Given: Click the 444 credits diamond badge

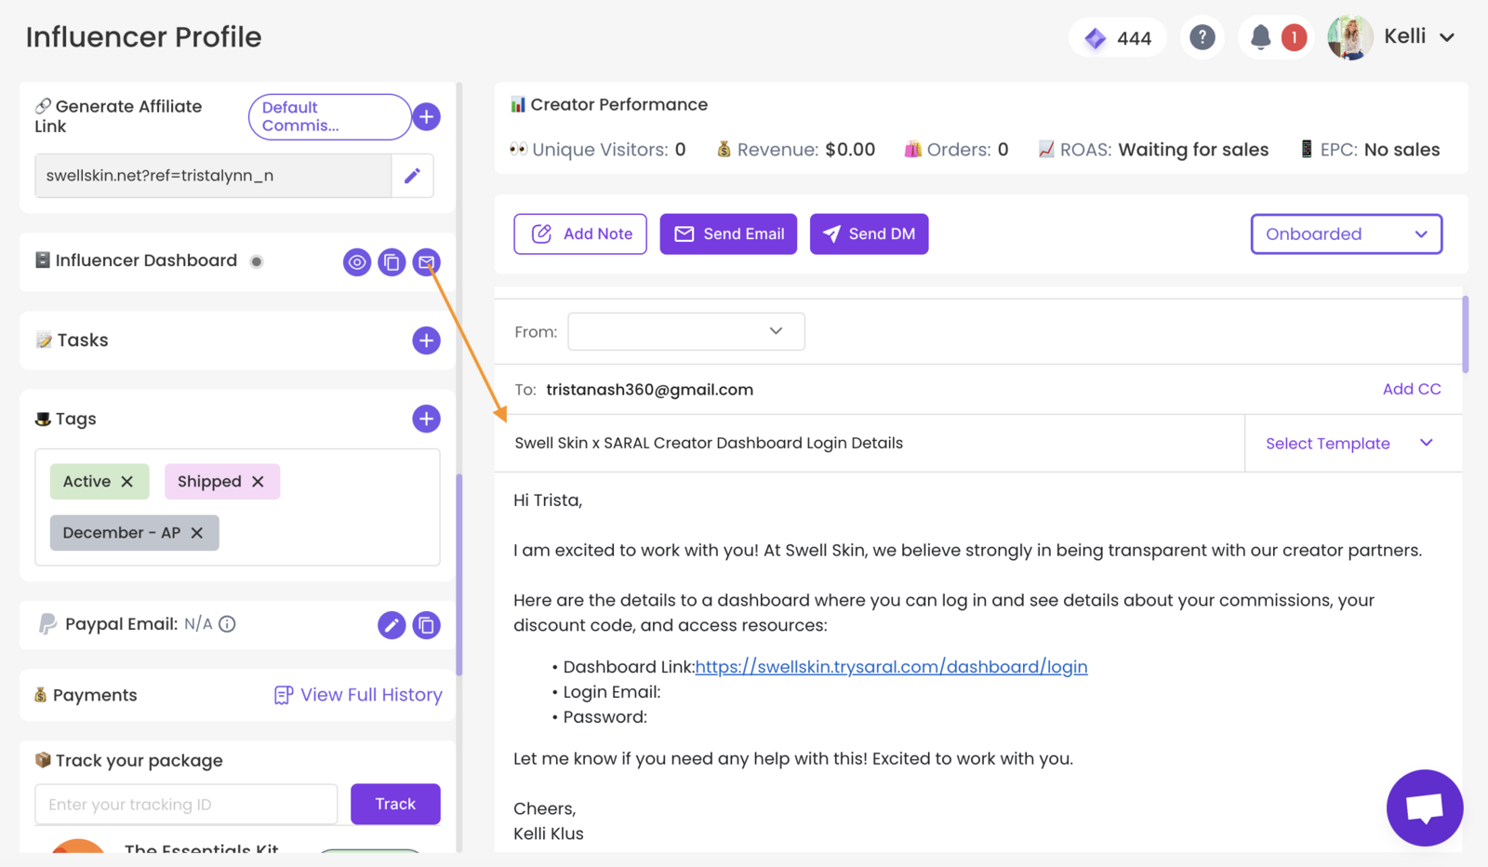Looking at the screenshot, I should (x=1118, y=37).
